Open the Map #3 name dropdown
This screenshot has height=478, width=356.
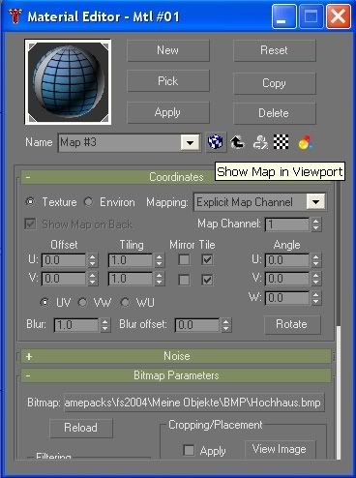(190, 142)
